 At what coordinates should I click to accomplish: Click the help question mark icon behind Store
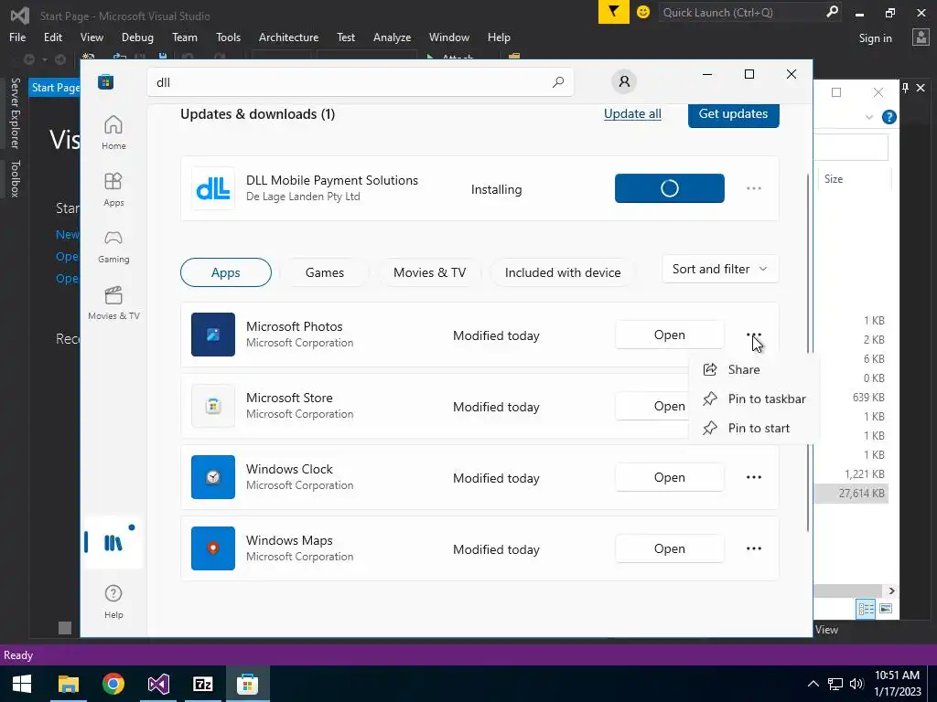tap(889, 117)
